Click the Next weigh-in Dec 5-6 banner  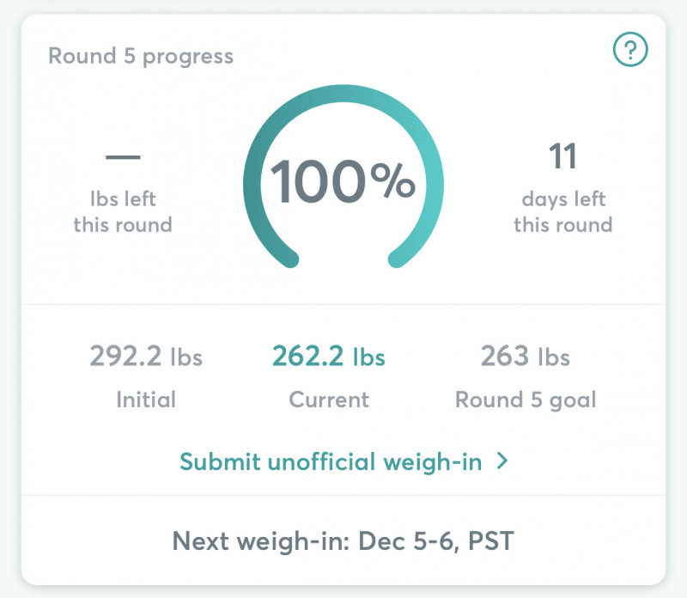tap(343, 541)
